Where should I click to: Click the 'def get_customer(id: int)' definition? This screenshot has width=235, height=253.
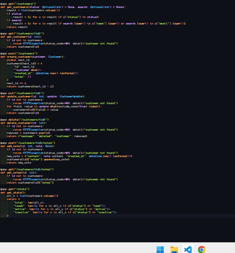(x=21, y=37)
